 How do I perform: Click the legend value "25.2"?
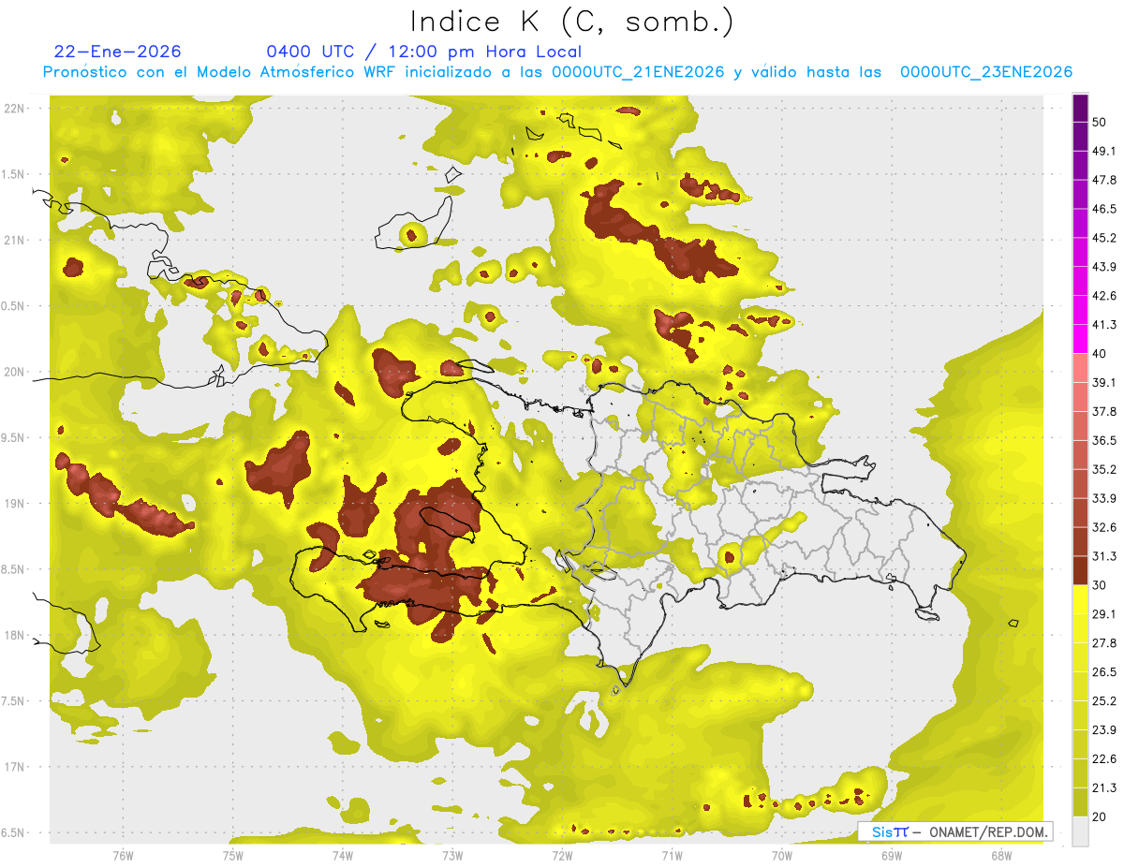[1104, 701]
